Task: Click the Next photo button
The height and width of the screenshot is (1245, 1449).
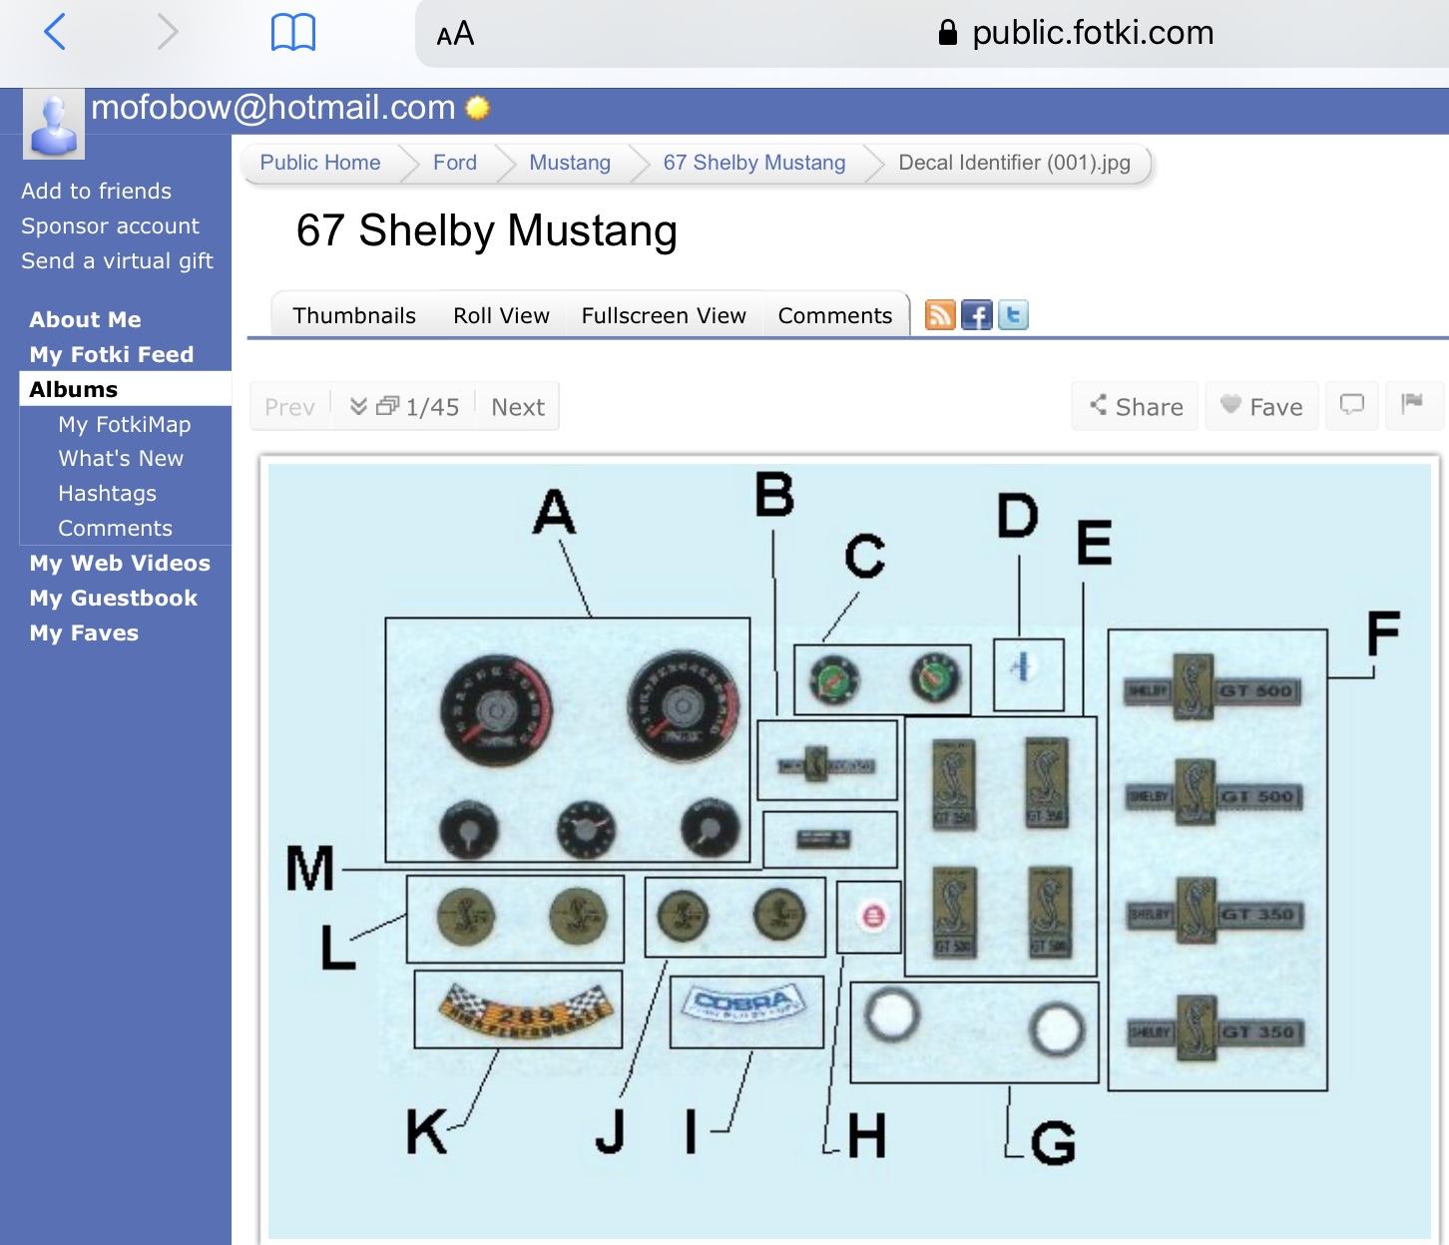Action: click(x=518, y=406)
